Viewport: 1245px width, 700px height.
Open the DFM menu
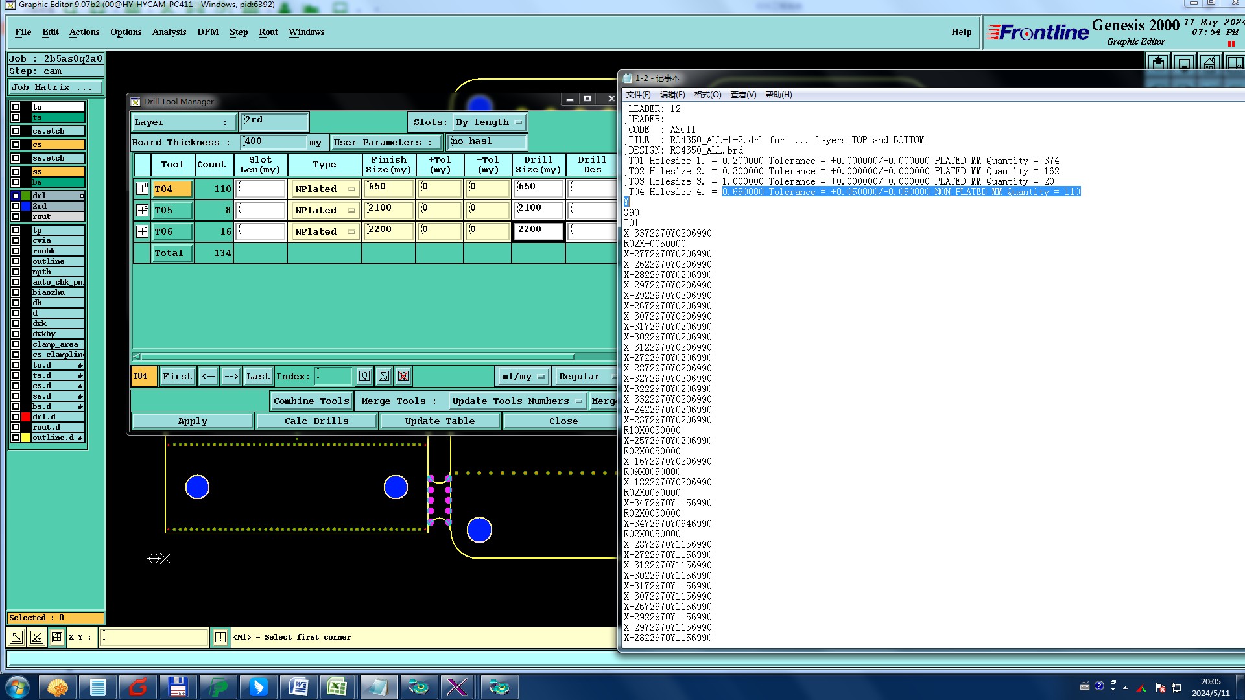[207, 32]
